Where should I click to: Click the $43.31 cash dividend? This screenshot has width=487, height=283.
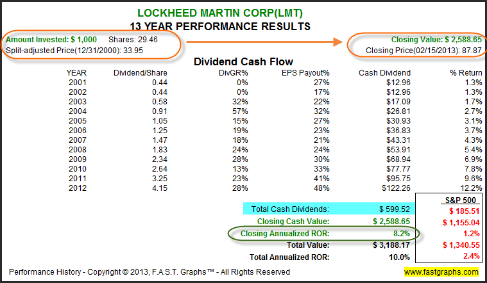pos(398,140)
